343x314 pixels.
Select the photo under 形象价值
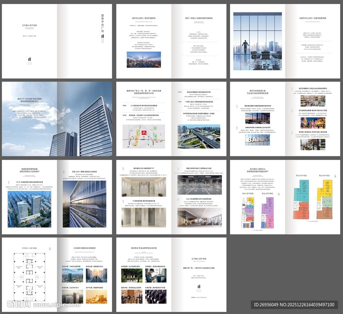72,297
